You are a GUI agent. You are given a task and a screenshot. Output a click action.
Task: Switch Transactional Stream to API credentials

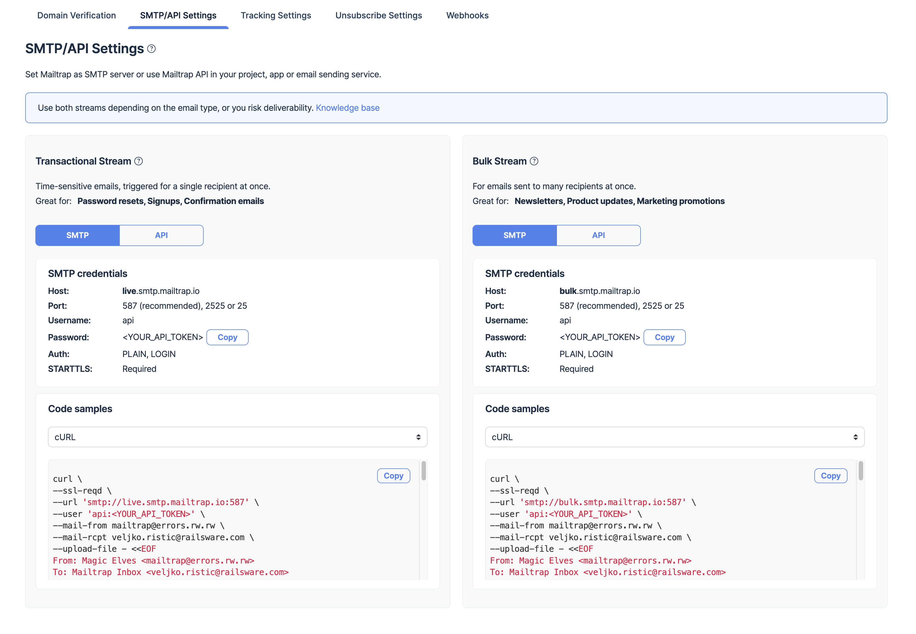161,235
